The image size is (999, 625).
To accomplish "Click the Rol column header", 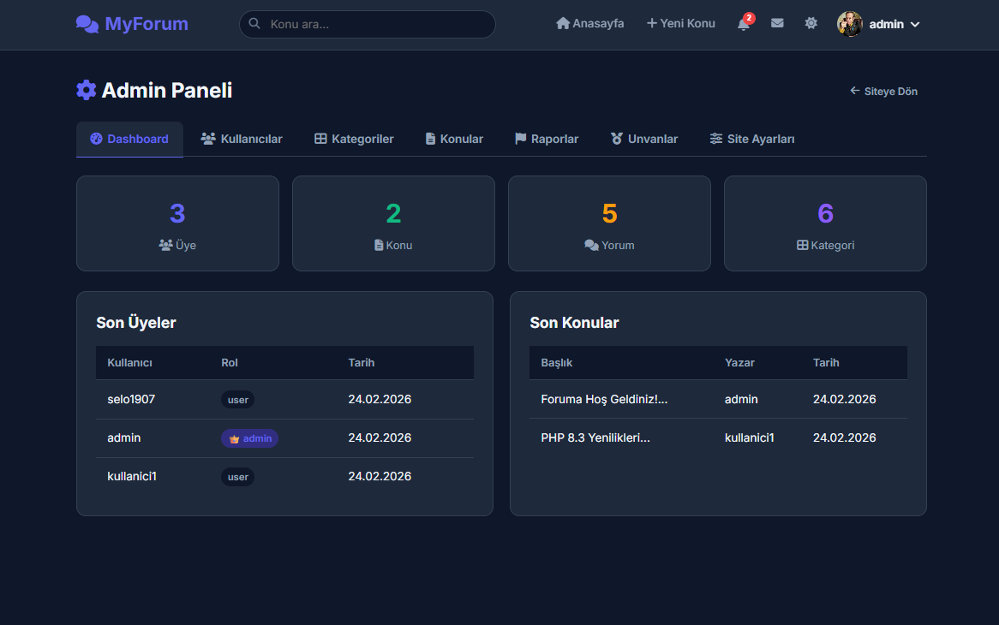I will click(x=230, y=363).
